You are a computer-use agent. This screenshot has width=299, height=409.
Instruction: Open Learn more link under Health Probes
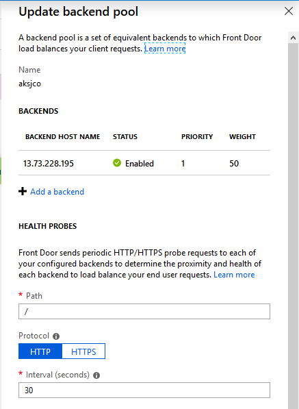click(234, 275)
